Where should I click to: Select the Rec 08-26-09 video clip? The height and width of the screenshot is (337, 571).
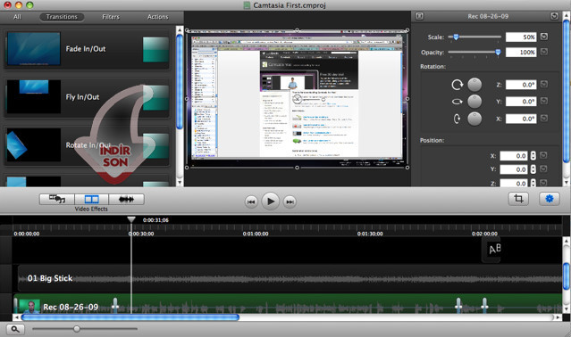(288, 304)
